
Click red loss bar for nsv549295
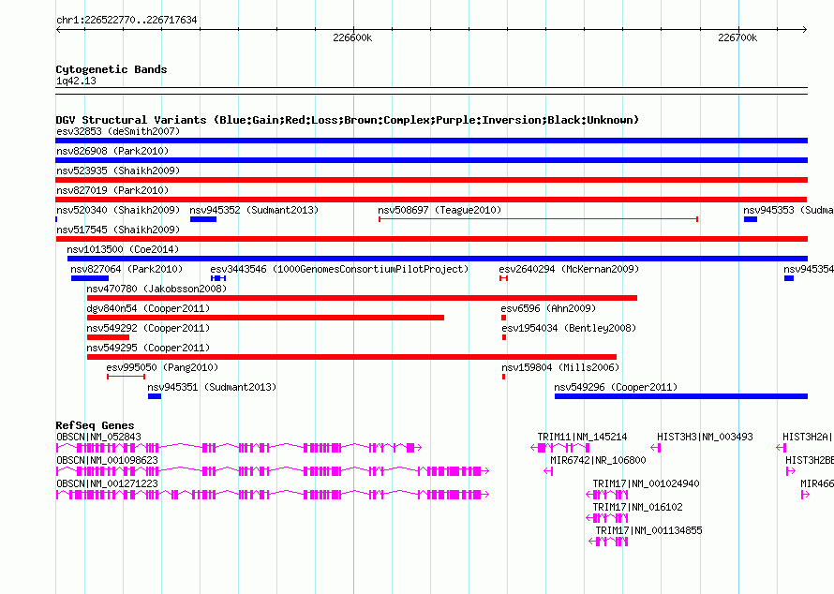[x=352, y=357]
